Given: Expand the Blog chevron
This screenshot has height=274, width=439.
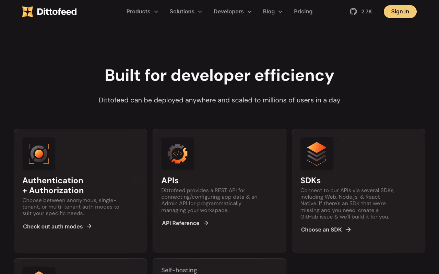Looking at the screenshot, I should tap(280, 12).
